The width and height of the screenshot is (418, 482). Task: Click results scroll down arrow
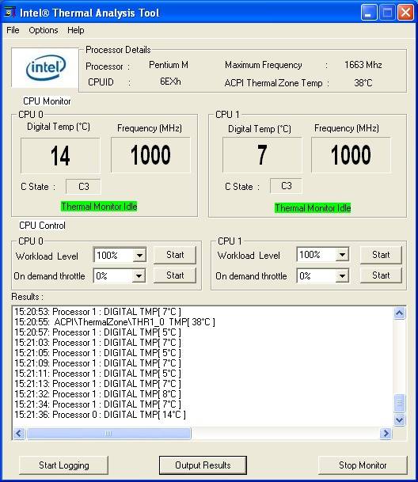pyautogui.click(x=399, y=419)
